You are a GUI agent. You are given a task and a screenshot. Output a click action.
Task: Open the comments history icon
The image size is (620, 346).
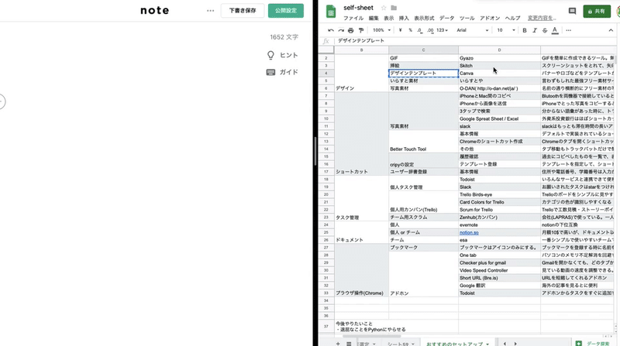(572, 11)
